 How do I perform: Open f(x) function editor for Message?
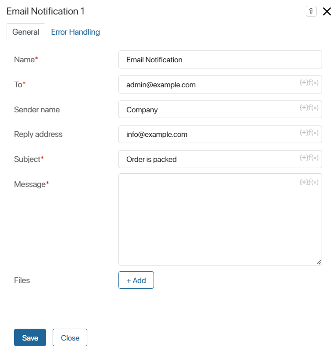313,182
